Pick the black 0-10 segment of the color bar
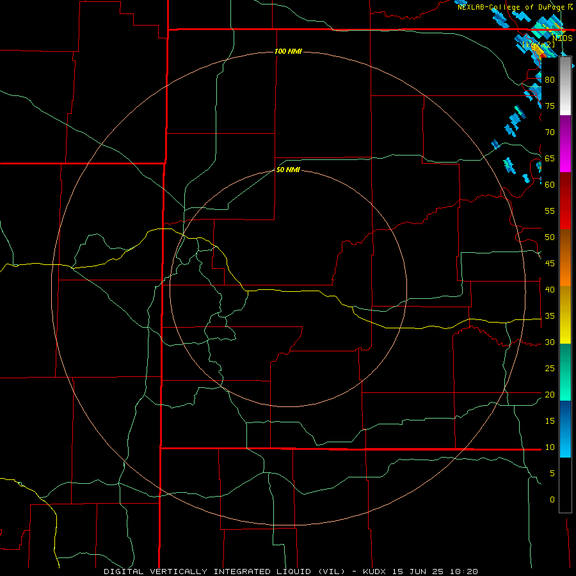 pos(565,485)
